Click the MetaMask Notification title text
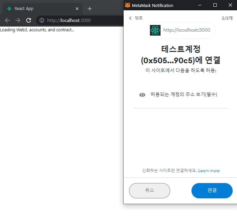This screenshot has height=223, width=237. (x=153, y=6)
